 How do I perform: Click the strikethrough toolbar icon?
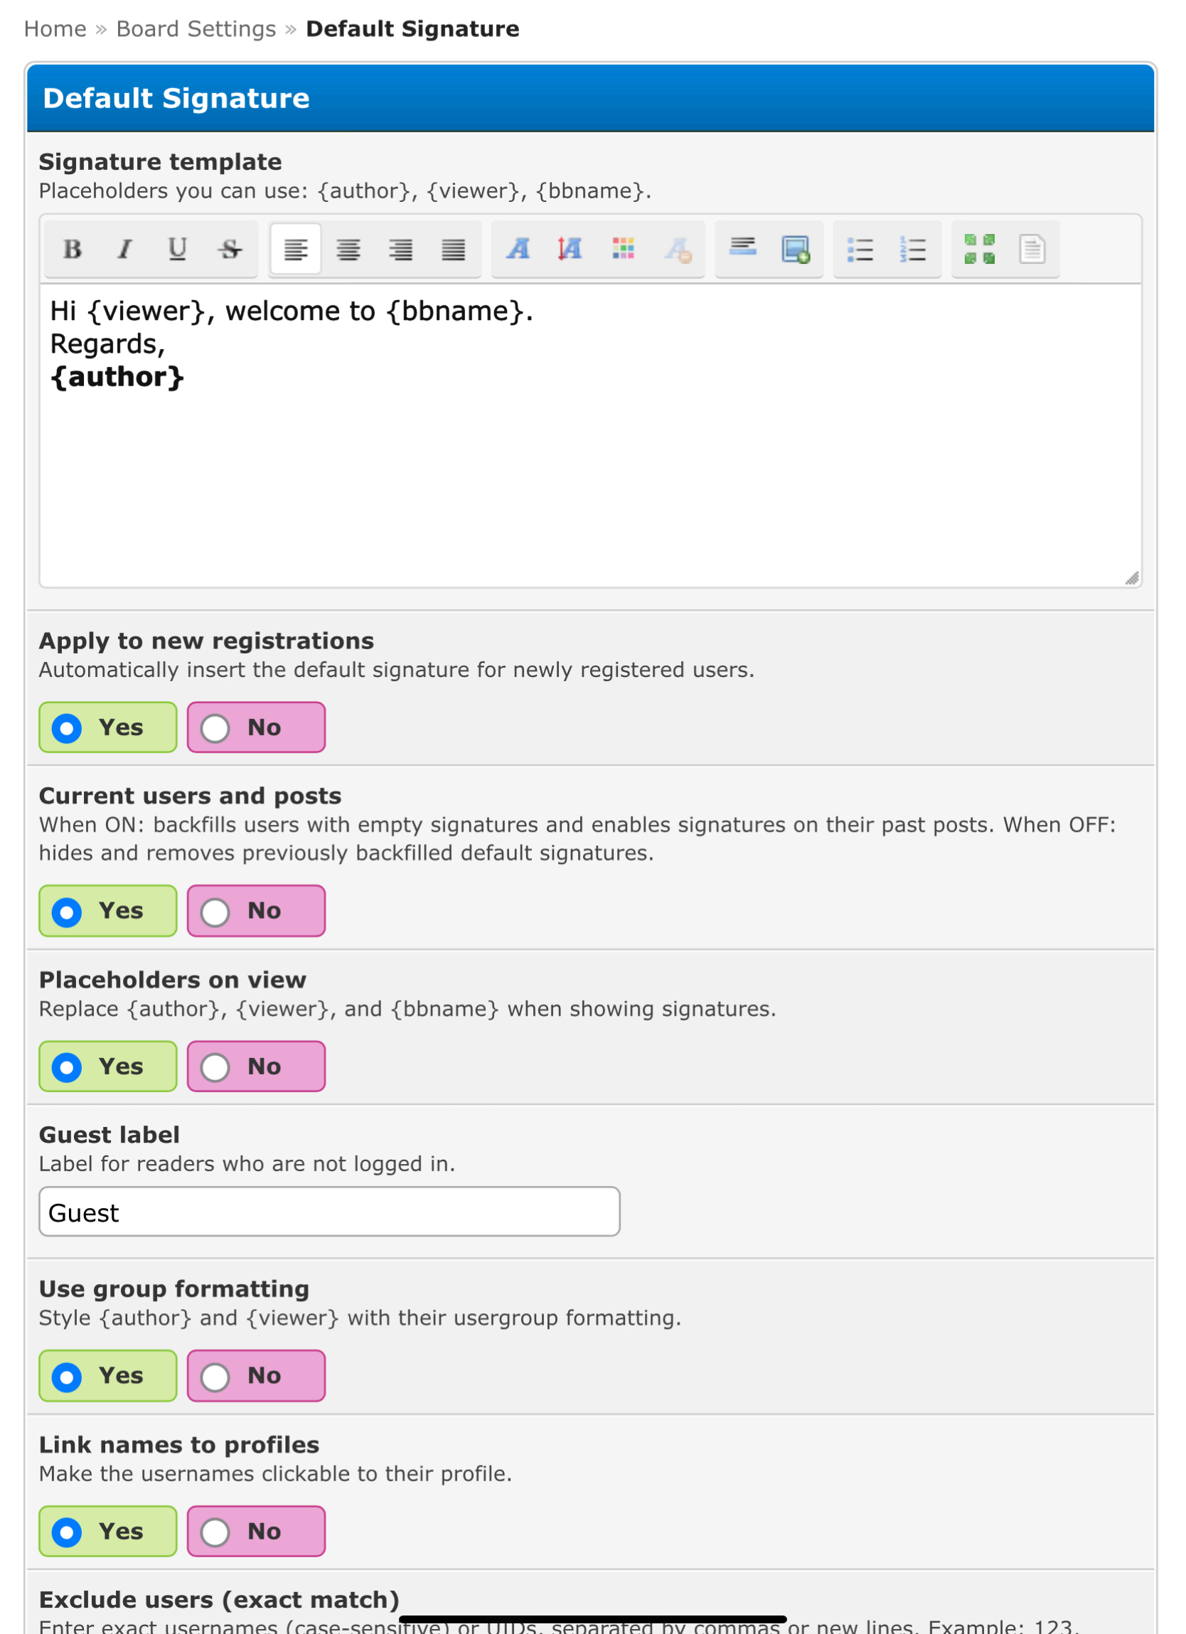click(230, 250)
